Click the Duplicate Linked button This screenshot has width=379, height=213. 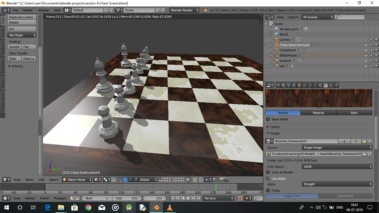click(22, 17)
